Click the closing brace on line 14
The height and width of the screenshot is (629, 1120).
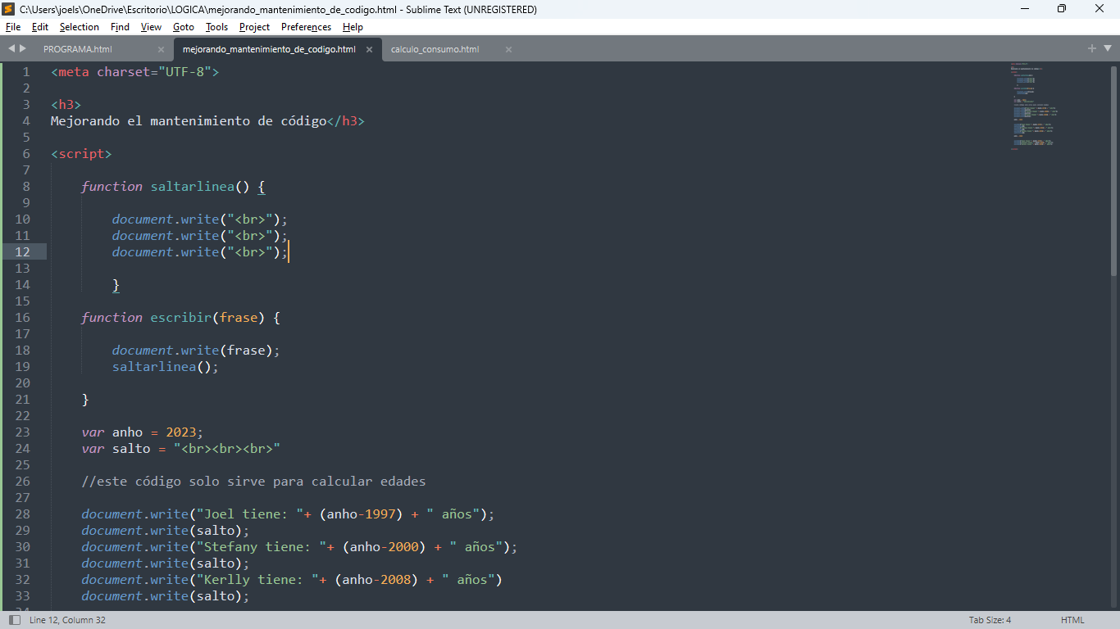(116, 285)
